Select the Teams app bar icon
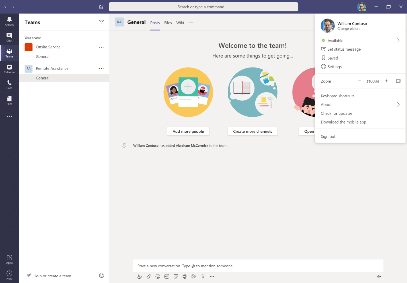Image resolution: width=407 pixels, height=283 pixels. pos(9,53)
